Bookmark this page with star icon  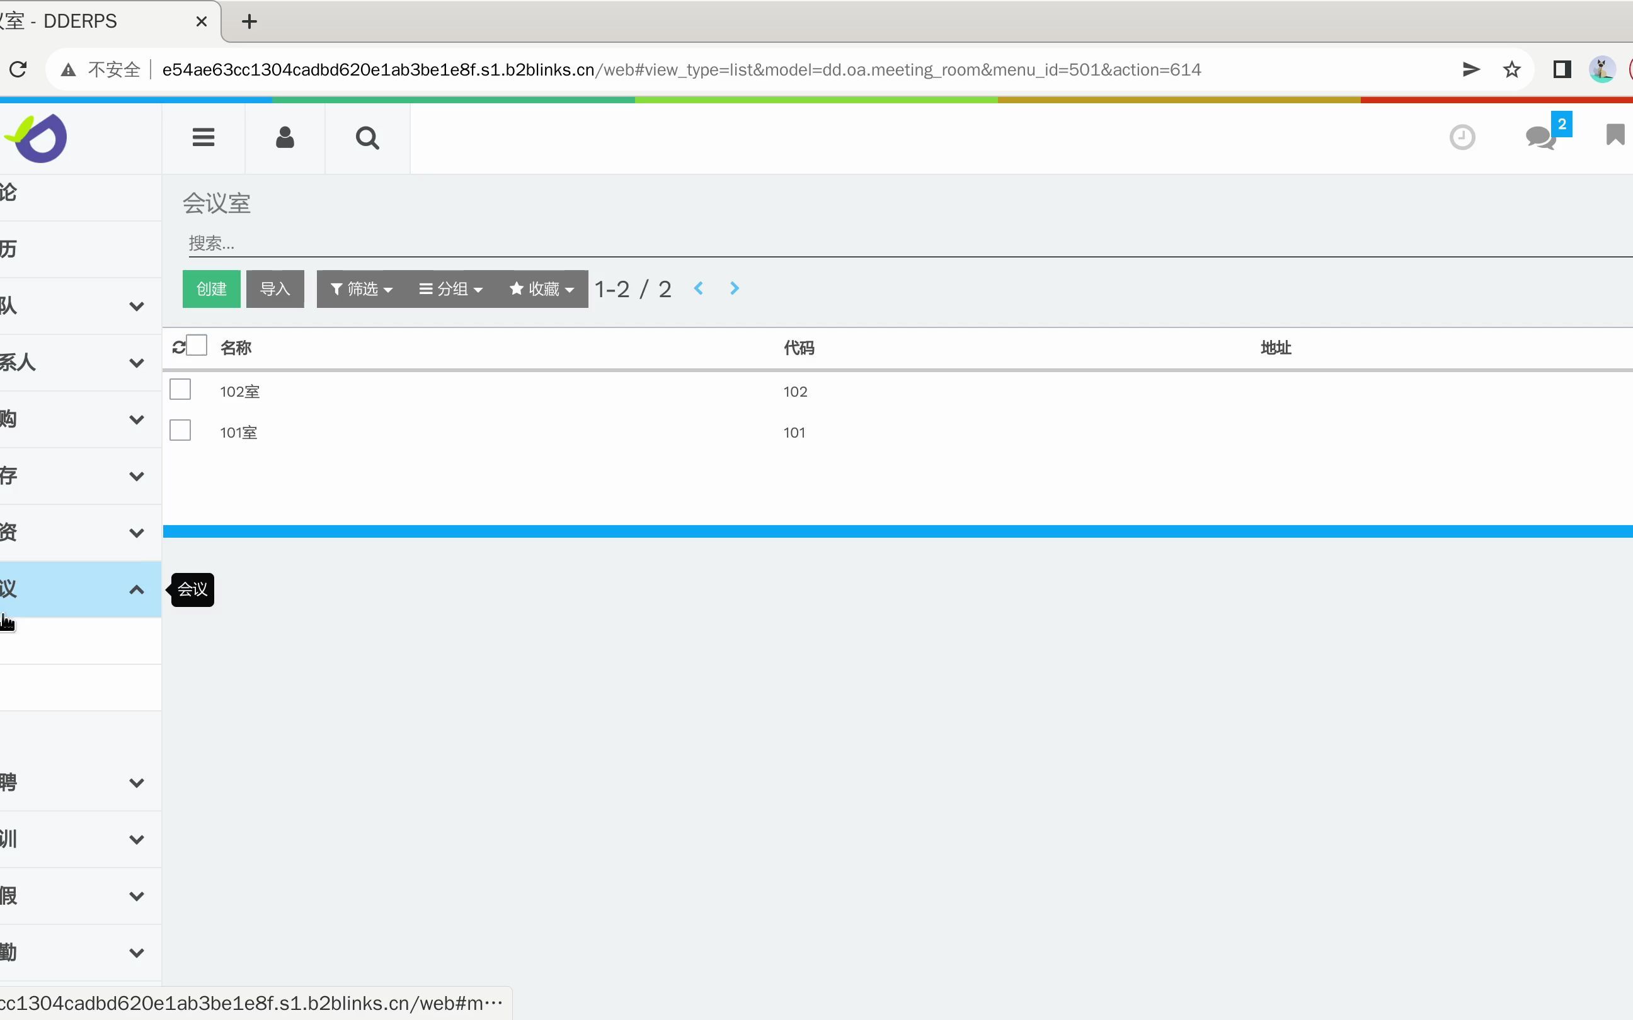[1511, 69]
